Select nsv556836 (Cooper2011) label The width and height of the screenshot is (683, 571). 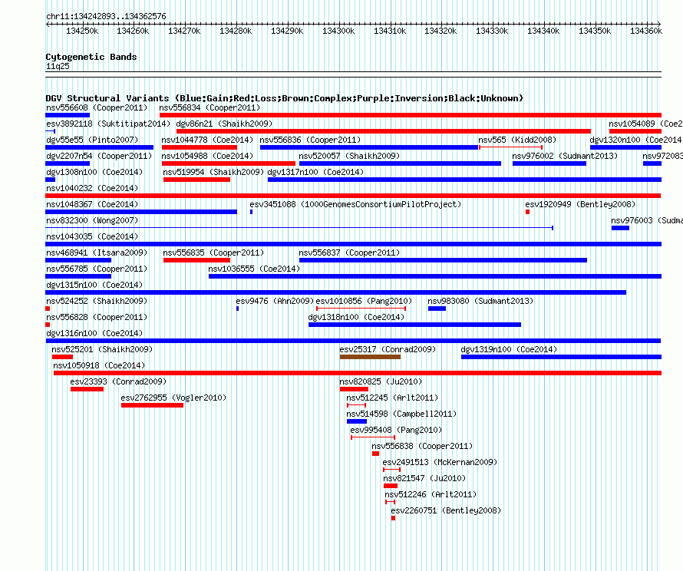point(310,140)
